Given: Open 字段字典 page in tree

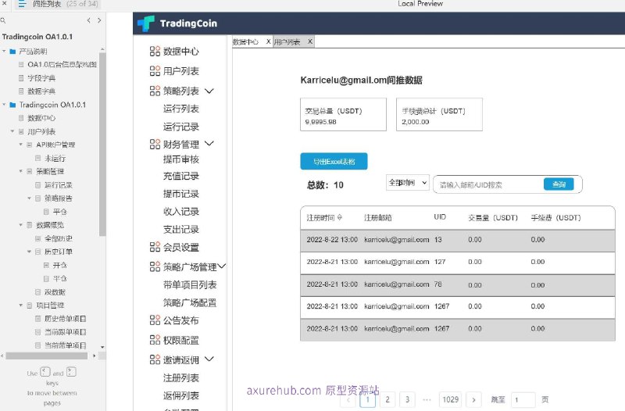Looking at the screenshot, I should 41,77.
